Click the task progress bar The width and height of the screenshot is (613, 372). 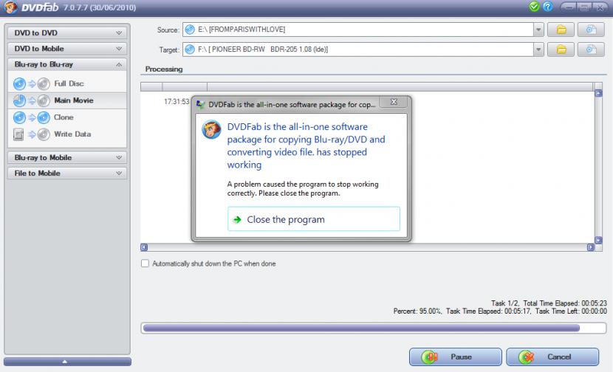pos(374,328)
